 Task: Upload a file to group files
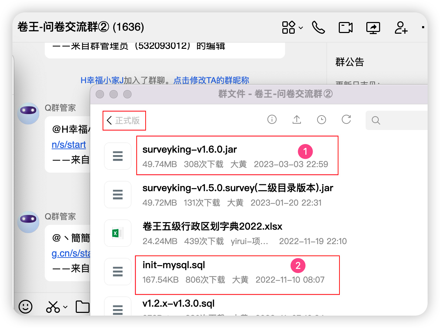[x=297, y=120]
